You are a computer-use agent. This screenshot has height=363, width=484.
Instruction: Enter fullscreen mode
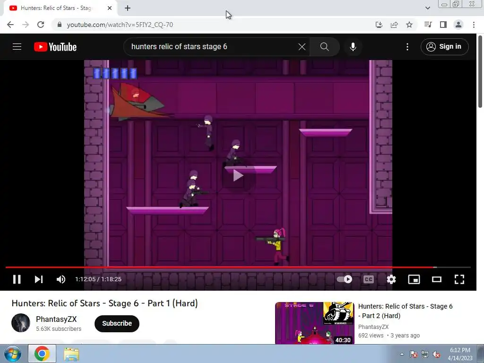coord(459,279)
